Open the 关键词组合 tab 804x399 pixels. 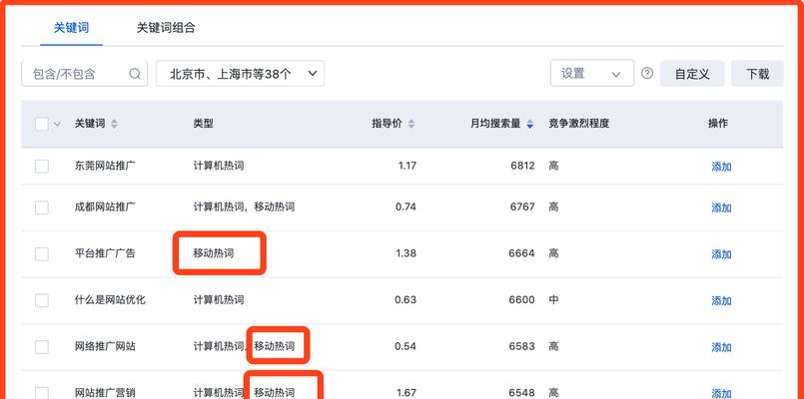pos(166,28)
